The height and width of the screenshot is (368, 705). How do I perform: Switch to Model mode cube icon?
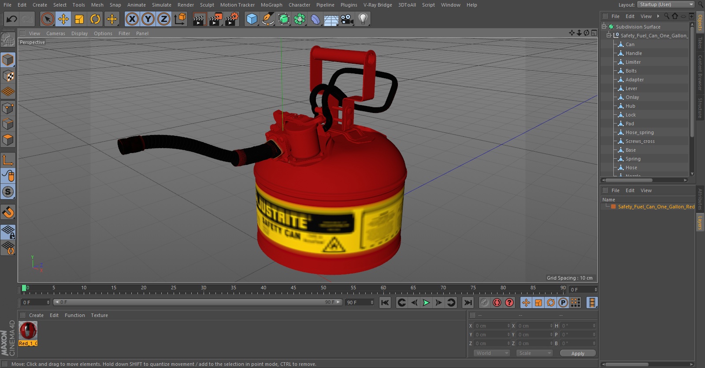8,60
